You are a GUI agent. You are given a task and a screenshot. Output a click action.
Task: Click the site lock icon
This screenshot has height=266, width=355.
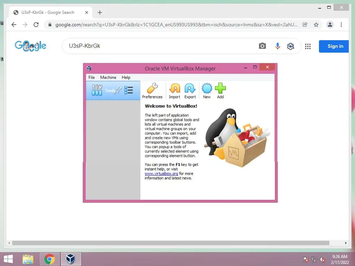[x=50, y=25]
